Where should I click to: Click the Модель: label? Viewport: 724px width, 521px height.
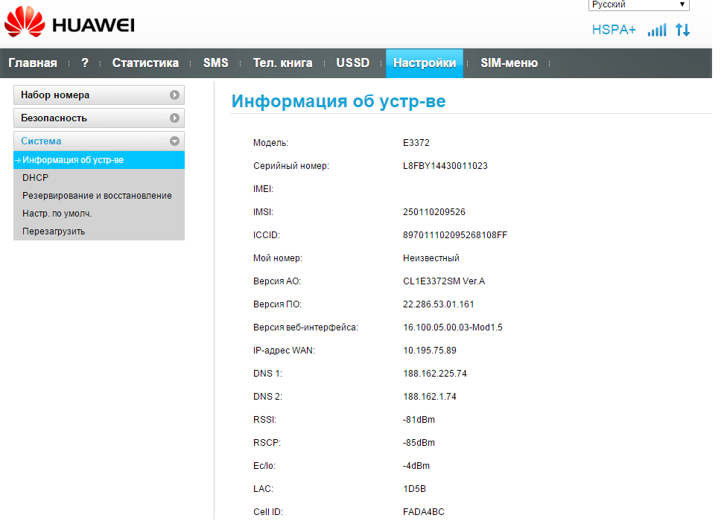[x=270, y=143]
